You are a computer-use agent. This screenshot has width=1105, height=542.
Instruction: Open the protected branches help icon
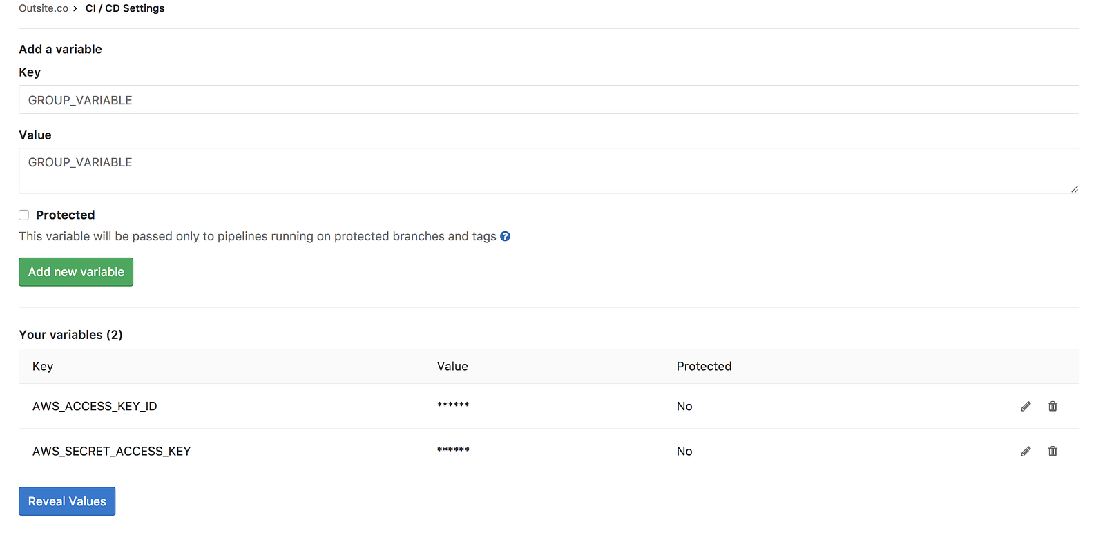click(505, 236)
